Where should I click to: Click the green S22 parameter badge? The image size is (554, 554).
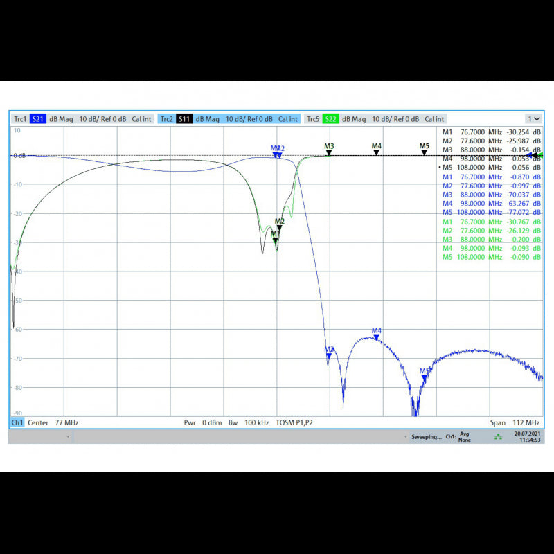pyautogui.click(x=331, y=119)
